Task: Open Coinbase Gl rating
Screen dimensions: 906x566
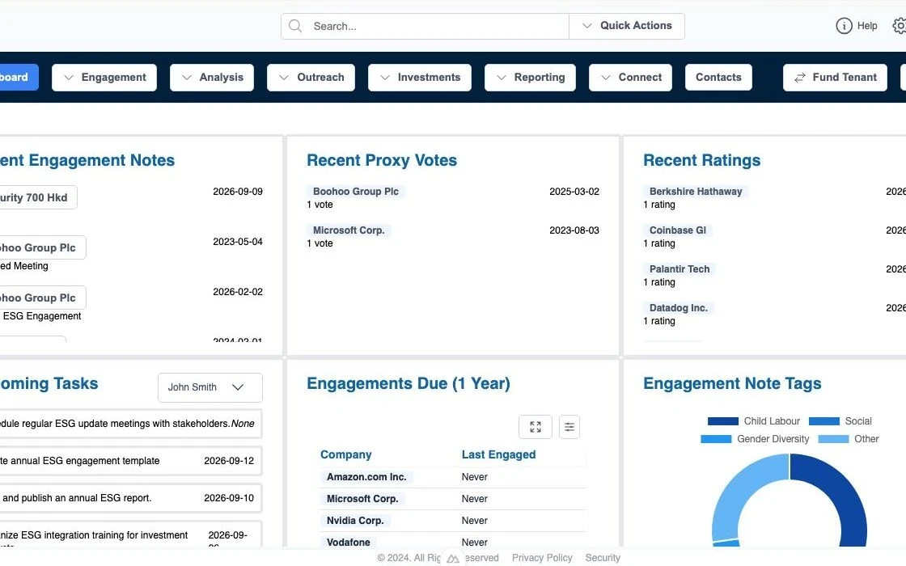Action: (678, 230)
